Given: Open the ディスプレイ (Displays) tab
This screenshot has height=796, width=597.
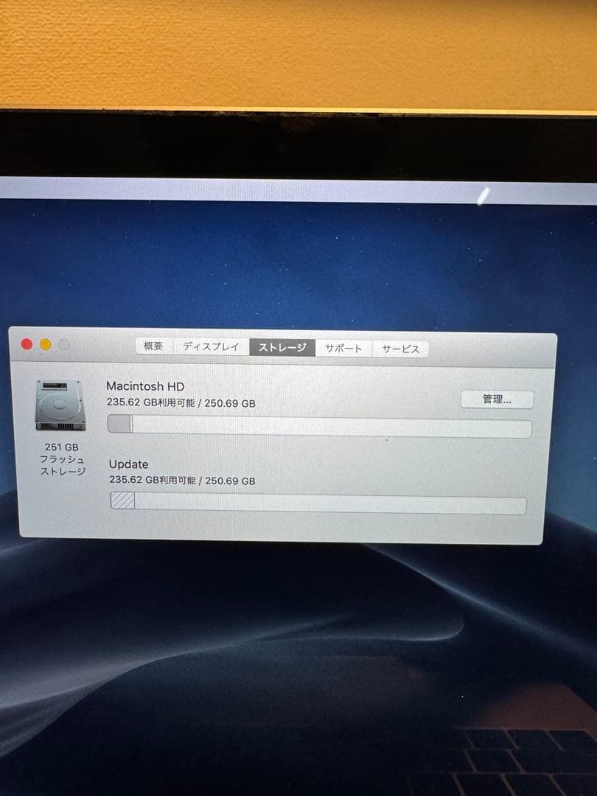Looking at the screenshot, I should tap(213, 346).
